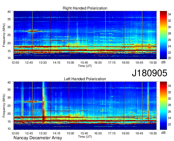
Task: Click the Left Handed spectrogram plot area
Action: [85, 106]
